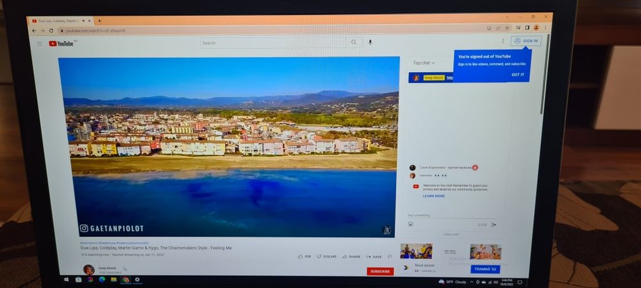Screen dimensions: 641x288
Task: Open YouTube settings three-dot menu
Action: point(503,41)
